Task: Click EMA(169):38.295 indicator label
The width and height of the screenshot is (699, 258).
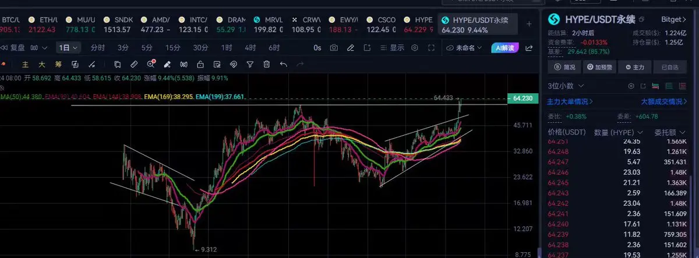Action: coord(168,96)
